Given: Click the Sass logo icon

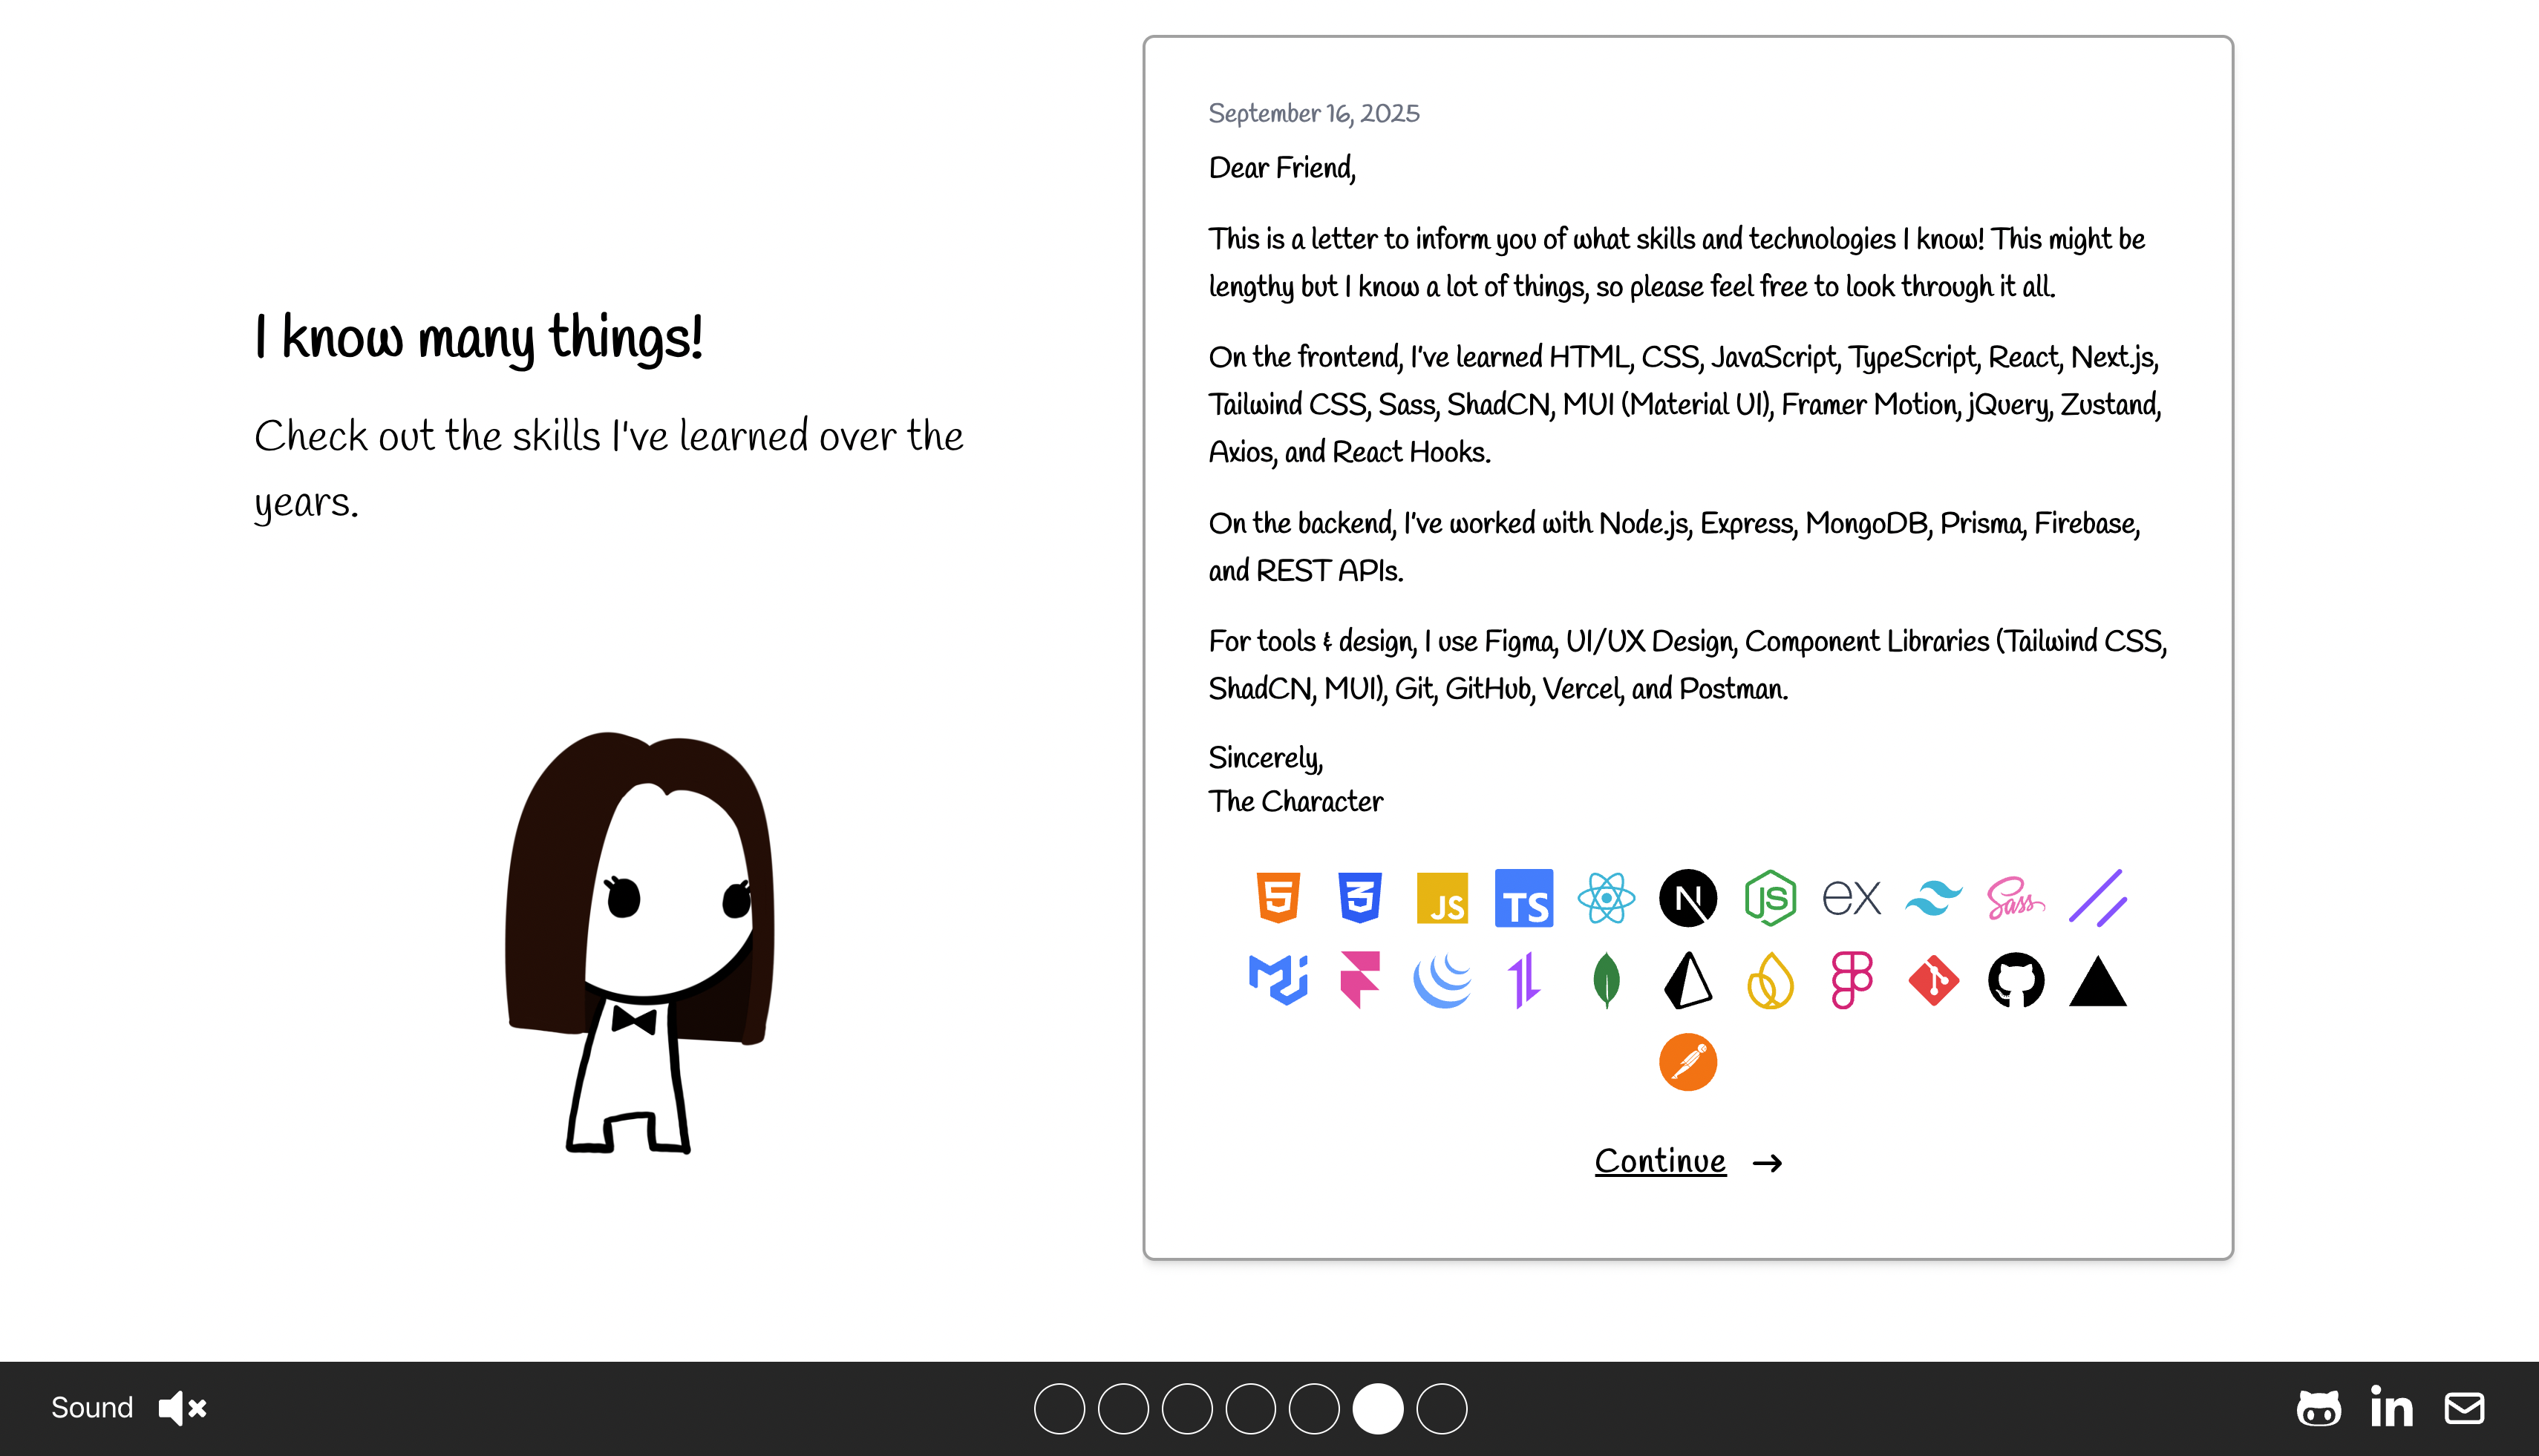Looking at the screenshot, I should (x=2015, y=897).
